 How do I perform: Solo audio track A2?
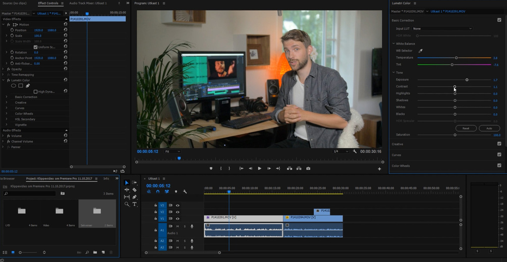coord(185,241)
